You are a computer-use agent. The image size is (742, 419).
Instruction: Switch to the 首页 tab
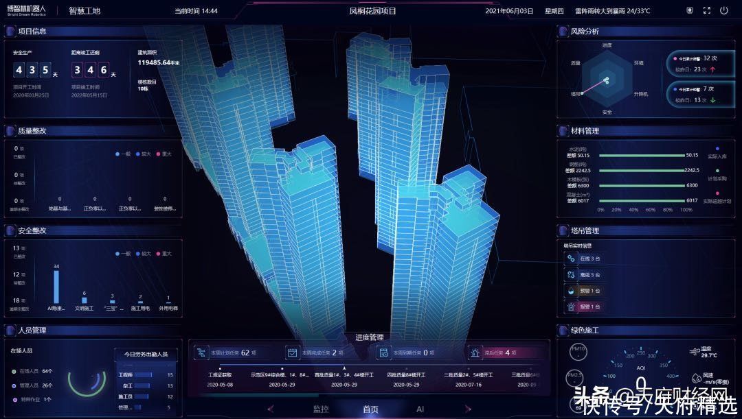coord(370,409)
